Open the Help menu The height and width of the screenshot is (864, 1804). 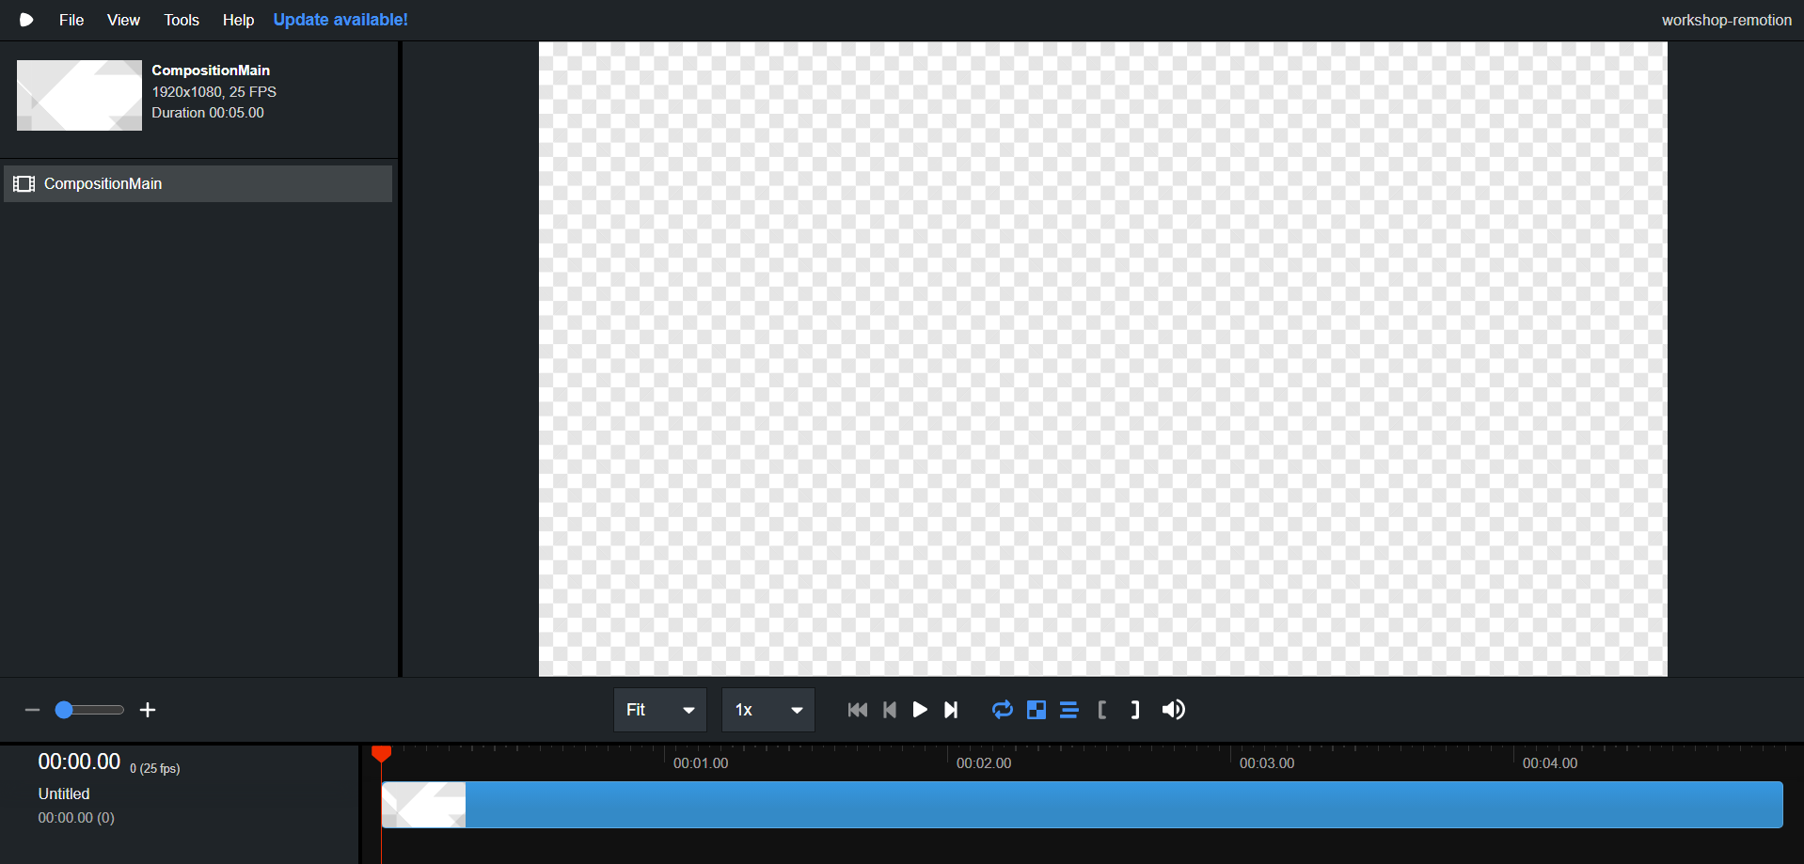pyautogui.click(x=238, y=20)
